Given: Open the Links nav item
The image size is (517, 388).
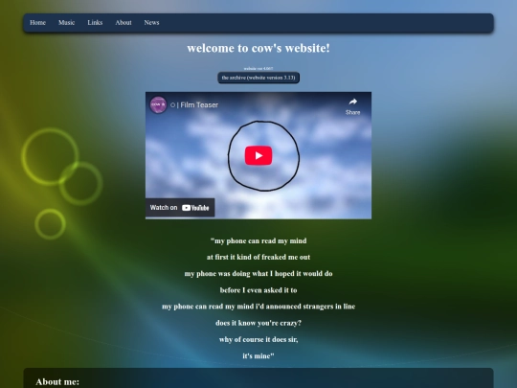Looking at the screenshot, I should coord(95,22).
